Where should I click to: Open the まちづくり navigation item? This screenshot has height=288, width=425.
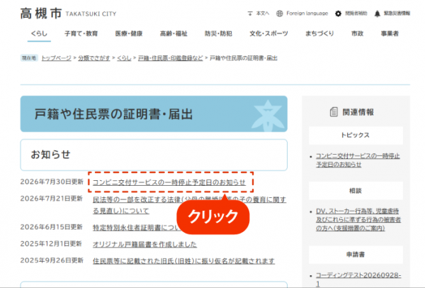click(x=319, y=33)
